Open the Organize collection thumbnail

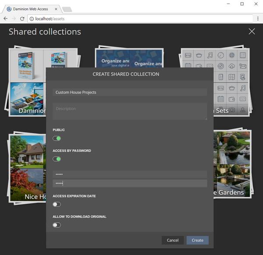[x=129, y=57]
